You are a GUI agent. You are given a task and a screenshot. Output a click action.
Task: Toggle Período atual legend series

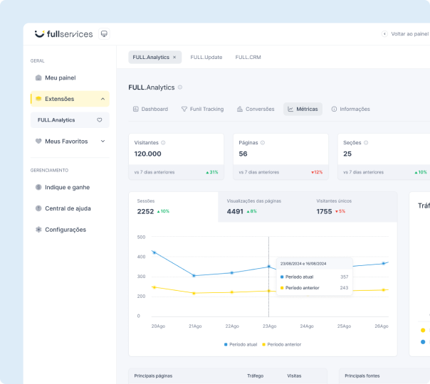click(x=239, y=344)
